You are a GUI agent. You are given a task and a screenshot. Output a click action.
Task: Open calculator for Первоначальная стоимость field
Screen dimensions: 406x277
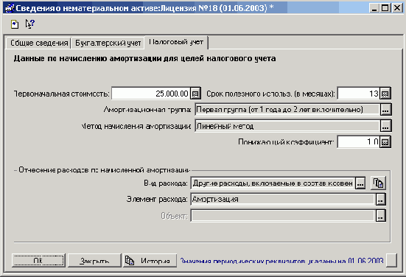195,94
